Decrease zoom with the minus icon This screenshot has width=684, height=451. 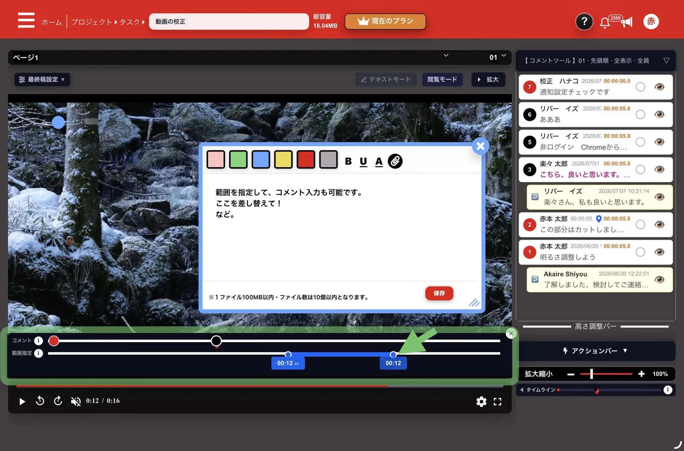pos(571,374)
